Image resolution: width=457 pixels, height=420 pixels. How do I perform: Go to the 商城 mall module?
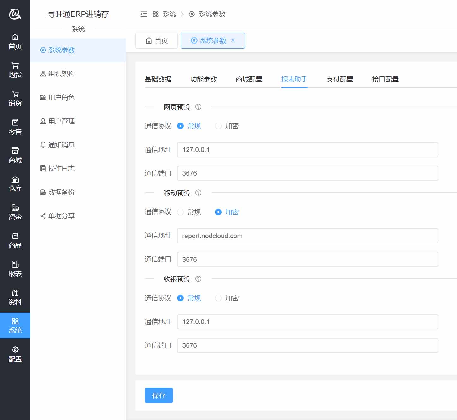click(x=15, y=155)
